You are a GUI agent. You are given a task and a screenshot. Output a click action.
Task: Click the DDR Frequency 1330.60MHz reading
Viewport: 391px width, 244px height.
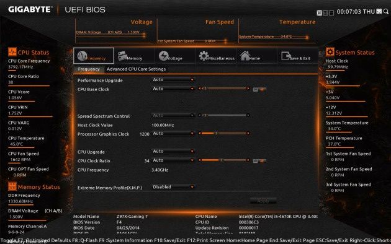click(x=20, y=201)
